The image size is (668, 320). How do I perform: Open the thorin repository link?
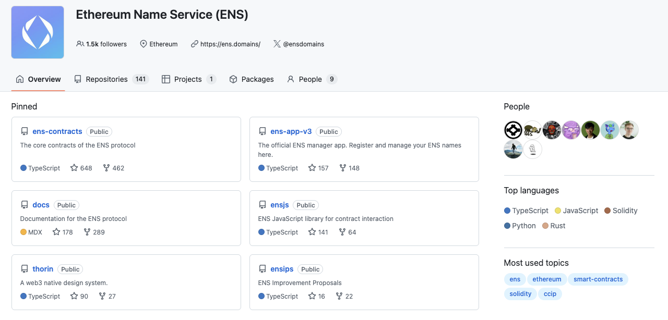pos(43,269)
